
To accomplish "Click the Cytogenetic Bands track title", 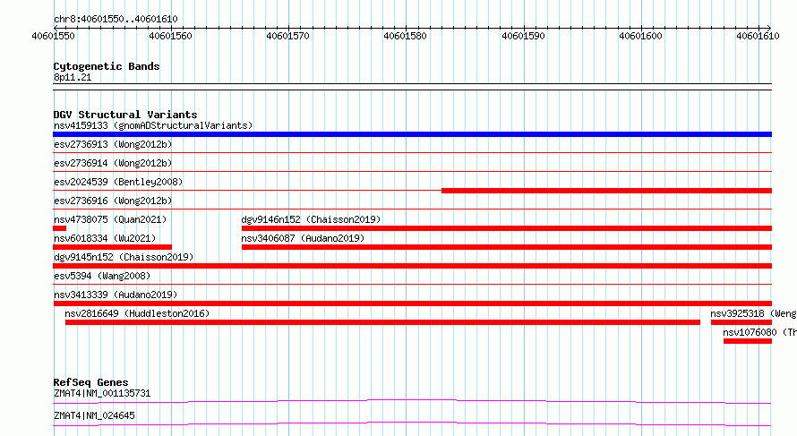I will coord(107,66).
